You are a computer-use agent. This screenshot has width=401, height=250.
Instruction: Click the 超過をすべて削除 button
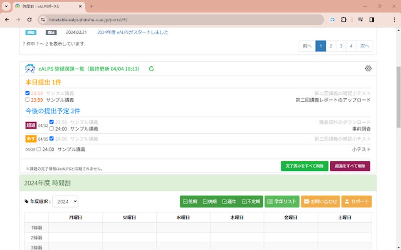(x=350, y=166)
